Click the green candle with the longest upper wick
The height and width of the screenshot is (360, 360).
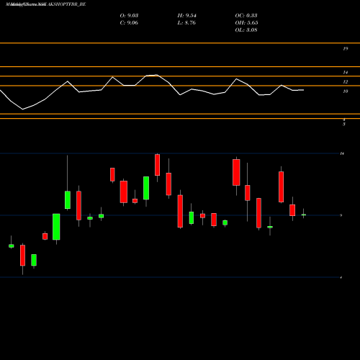pos(68,199)
